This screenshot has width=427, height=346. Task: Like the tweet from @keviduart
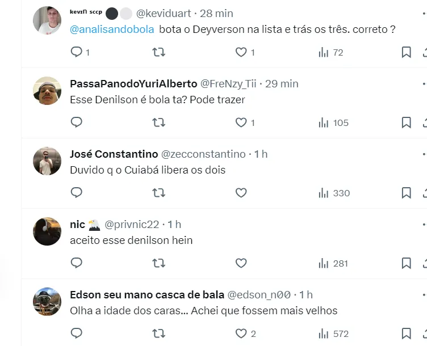[x=241, y=52]
